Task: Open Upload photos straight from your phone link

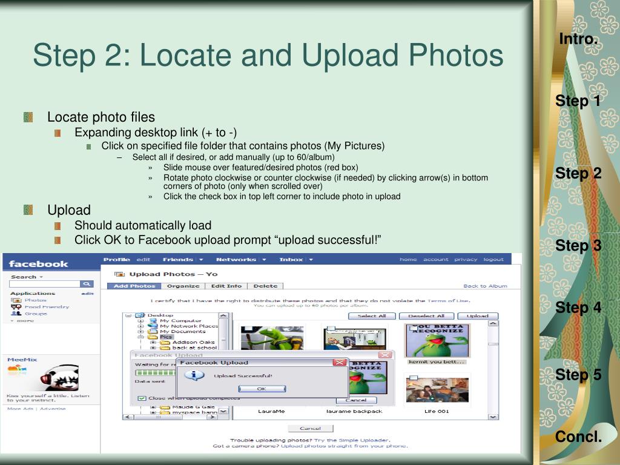Action: (344, 446)
